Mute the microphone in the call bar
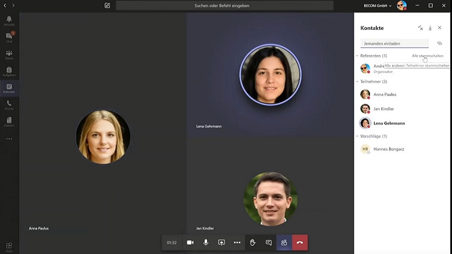This screenshot has height=254, width=452. [206, 242]
